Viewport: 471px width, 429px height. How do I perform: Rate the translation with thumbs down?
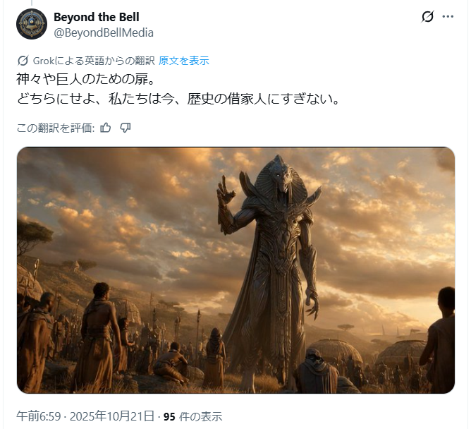click(x=126, y=128)
